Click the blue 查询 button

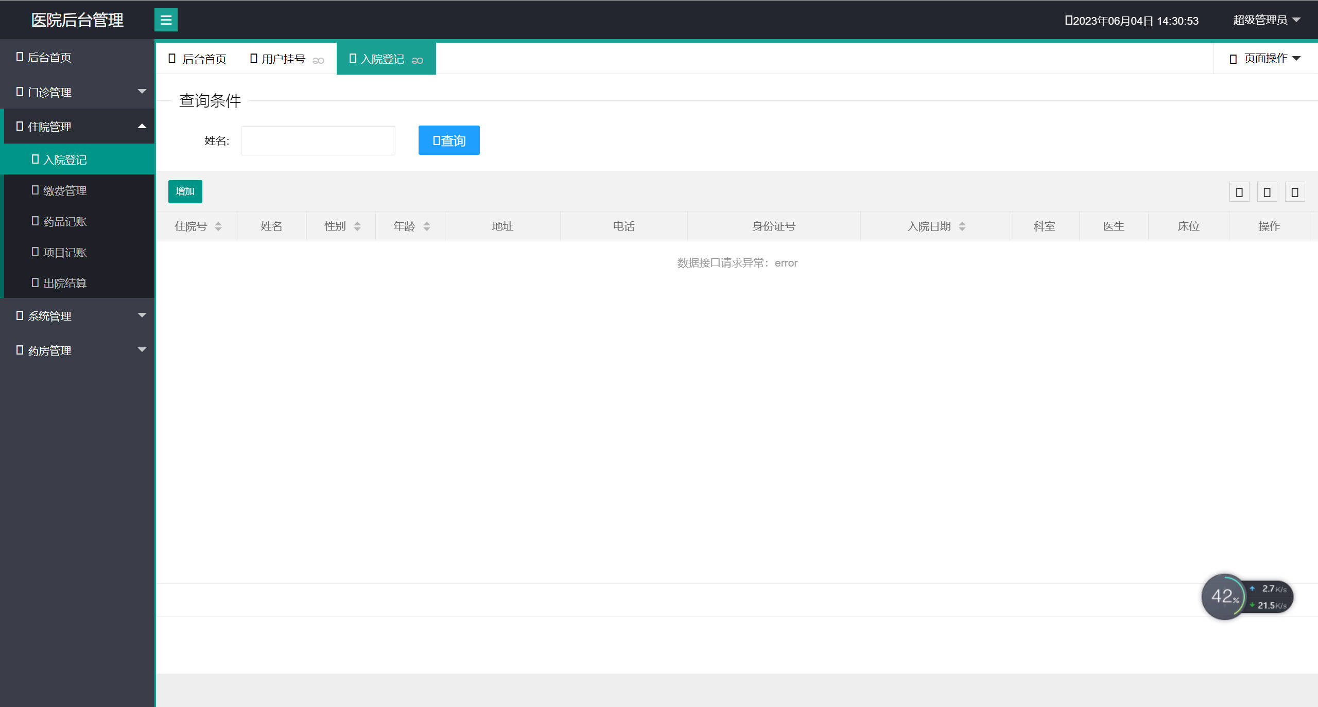click(x=449, y=140)
